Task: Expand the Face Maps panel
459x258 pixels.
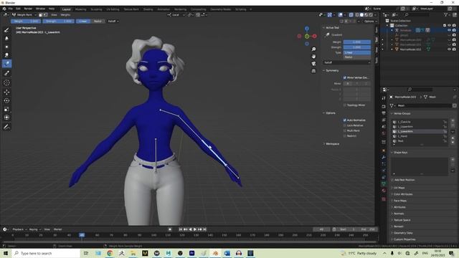Action: pos(400,201)
